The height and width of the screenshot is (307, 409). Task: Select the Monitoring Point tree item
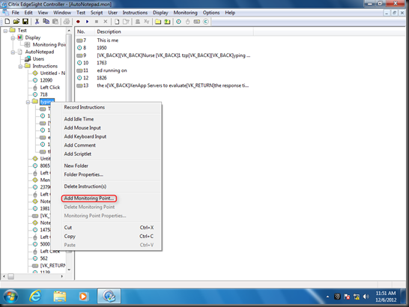tap(49, 45)
